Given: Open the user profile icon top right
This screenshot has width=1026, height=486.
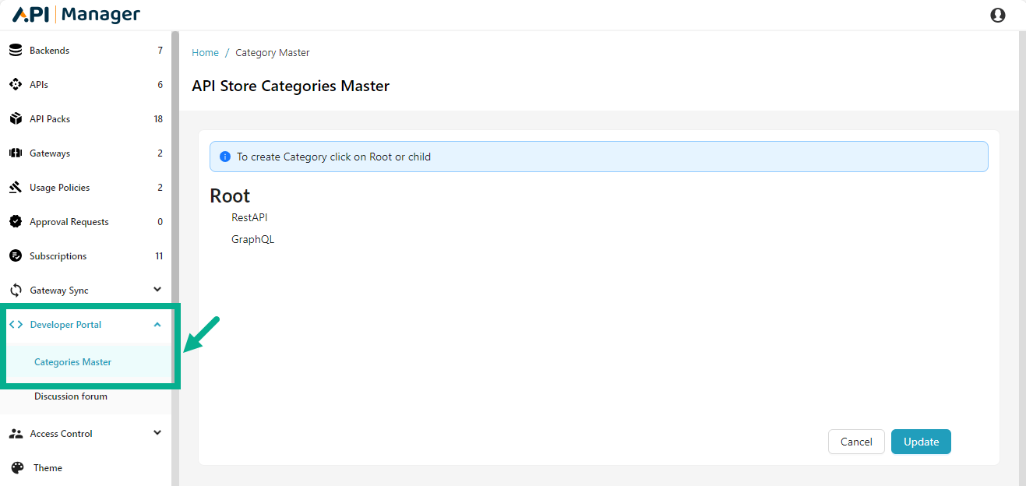Looking at the screenshot, I should [x=998, y=14].
